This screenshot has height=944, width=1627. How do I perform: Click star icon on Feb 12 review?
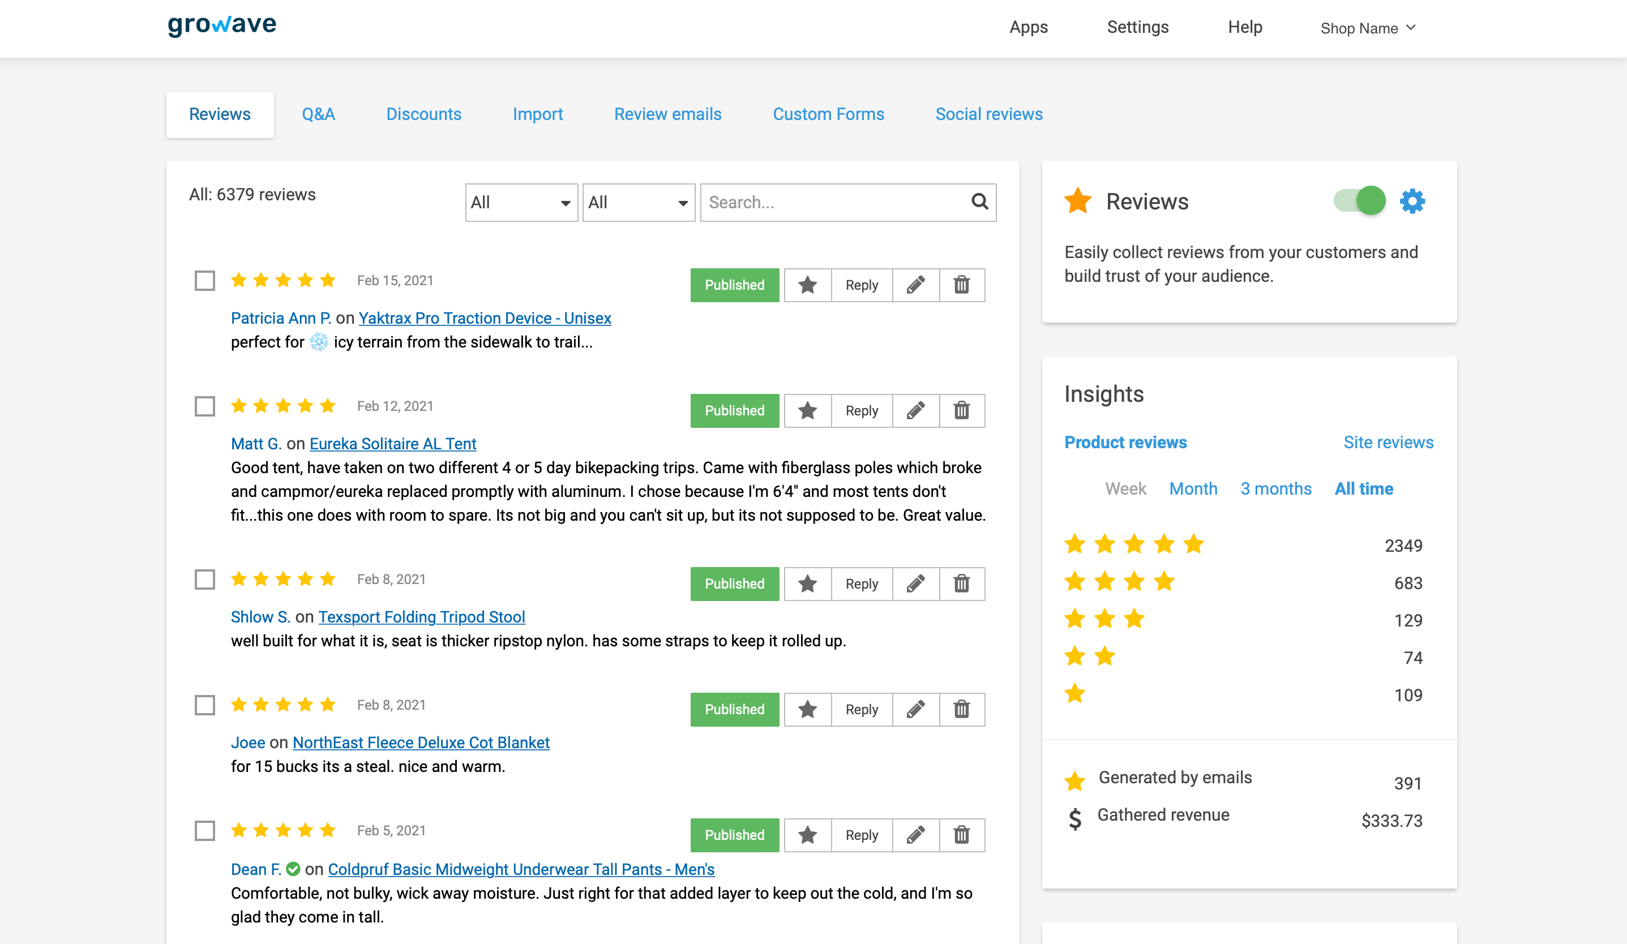coord(807,410)
